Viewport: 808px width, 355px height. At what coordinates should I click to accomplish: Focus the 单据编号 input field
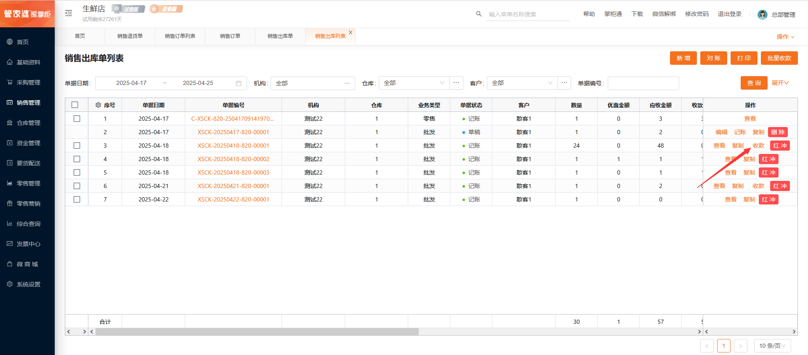tap(643, 83)
